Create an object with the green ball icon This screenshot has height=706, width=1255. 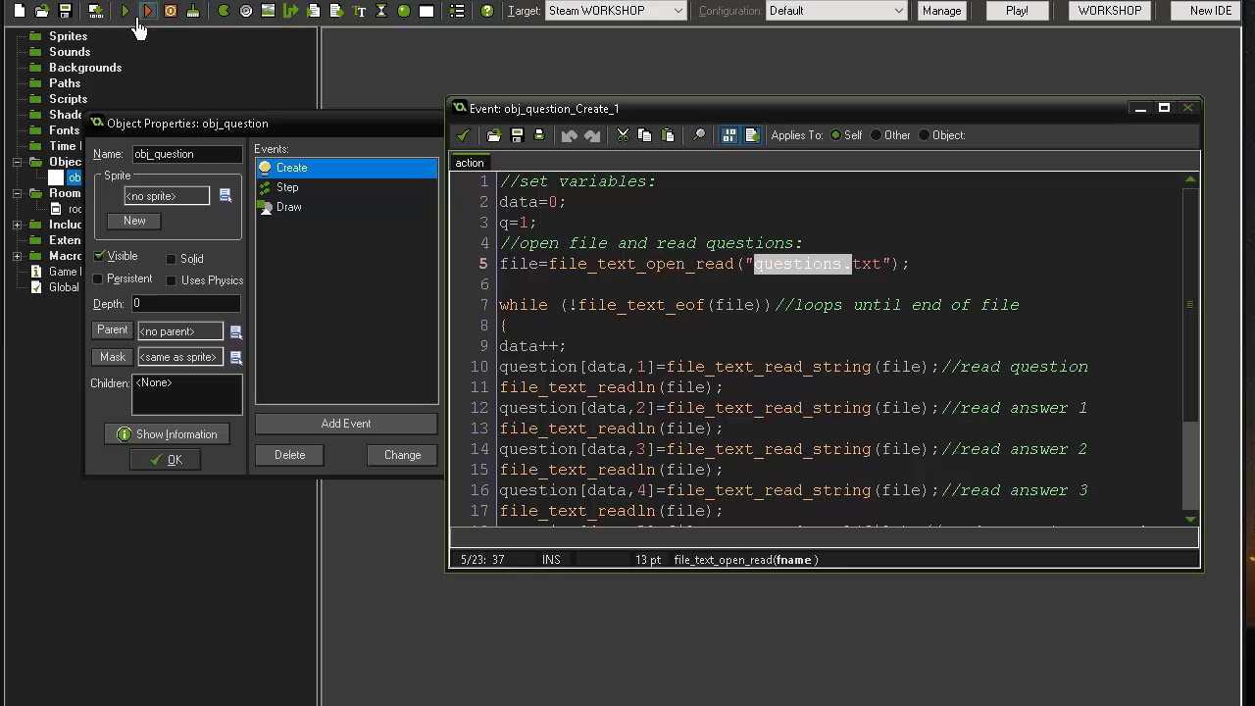tap(404, 11)
